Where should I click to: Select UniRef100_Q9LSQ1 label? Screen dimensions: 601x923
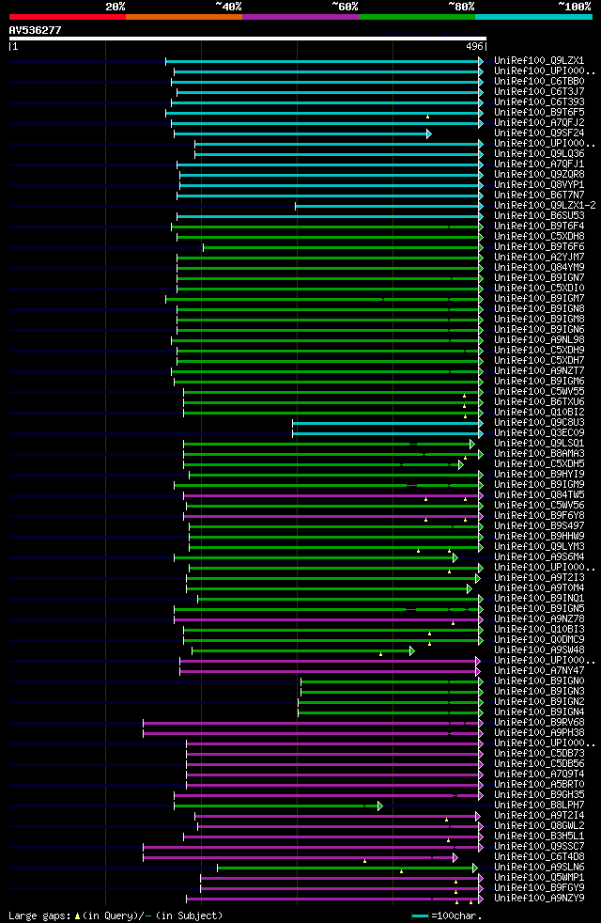click(x=539, y=444)
